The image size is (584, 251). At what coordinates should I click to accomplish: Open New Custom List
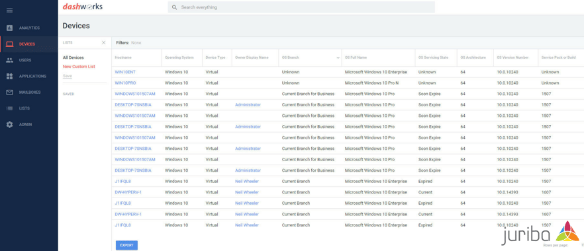click(x=79, y=67)
